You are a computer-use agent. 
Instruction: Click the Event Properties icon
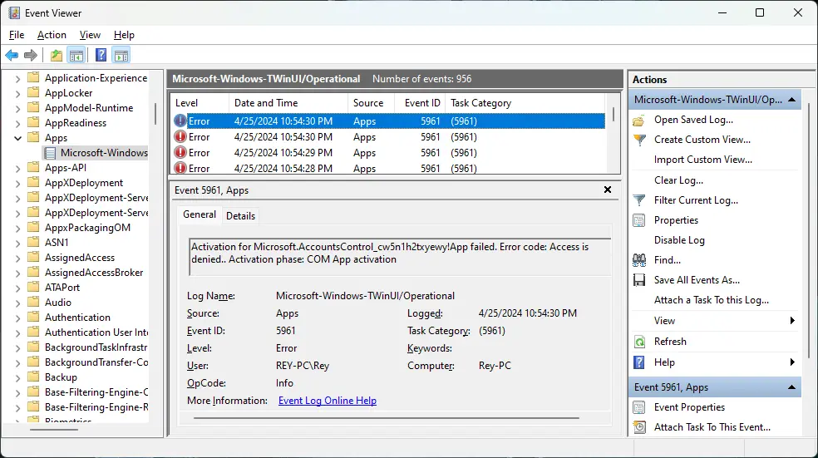(639, 407)
